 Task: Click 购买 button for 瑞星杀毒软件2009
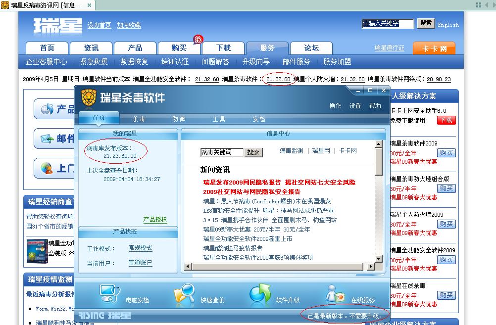446,153
